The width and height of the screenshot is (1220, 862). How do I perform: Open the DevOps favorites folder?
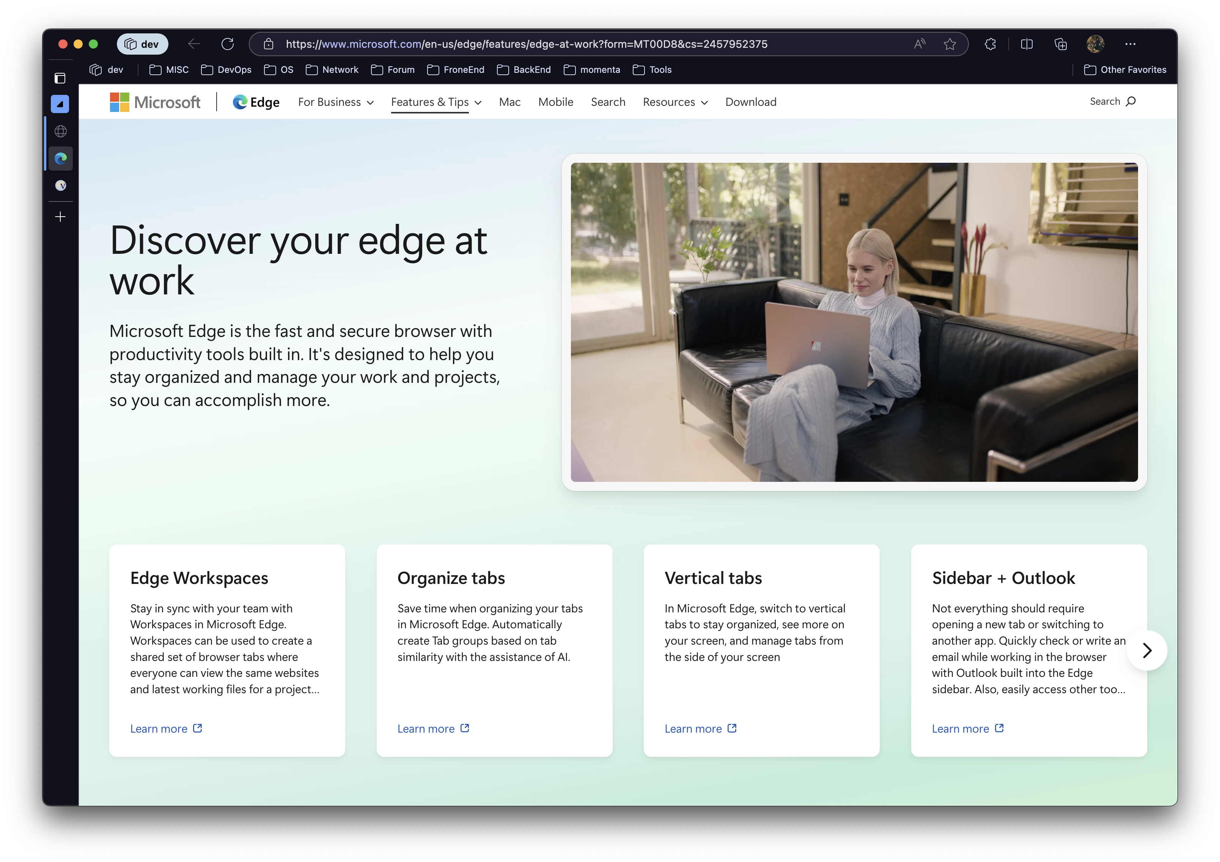[226, 69]
